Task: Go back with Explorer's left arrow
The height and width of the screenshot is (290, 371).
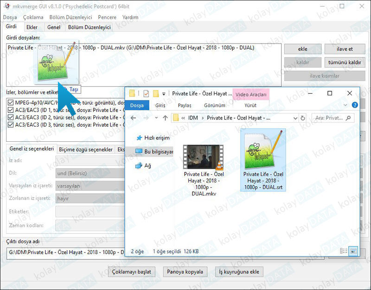Action: coord(134,118)
